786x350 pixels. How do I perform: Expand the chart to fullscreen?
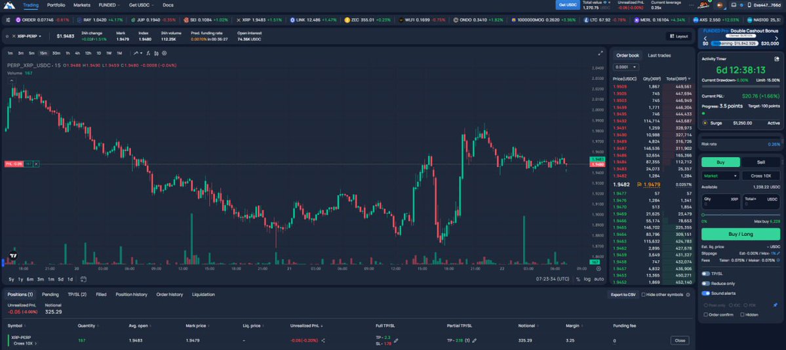pyautogui.click(x=600, y=53)
